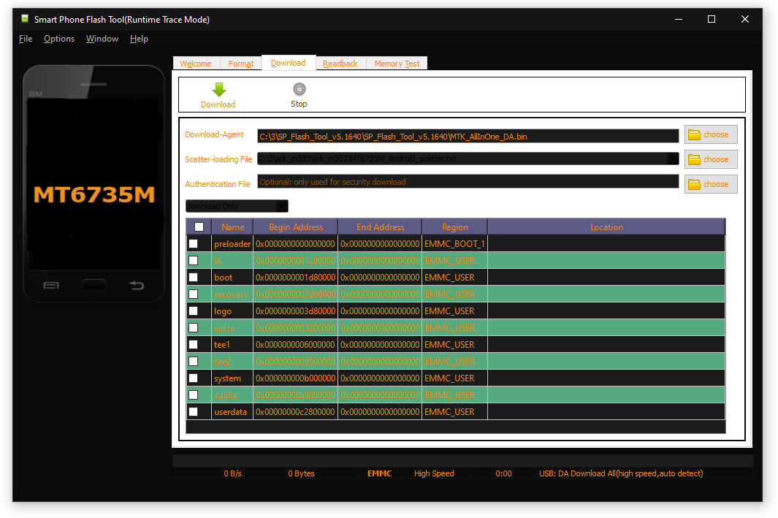Image resolution: width=778 pixels, height=518 pixels.
Task: Switch to the Memory Test tab
Action: coord(397,64)
